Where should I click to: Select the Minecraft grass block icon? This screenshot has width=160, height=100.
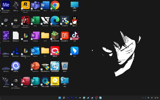(x=55, y=36)
